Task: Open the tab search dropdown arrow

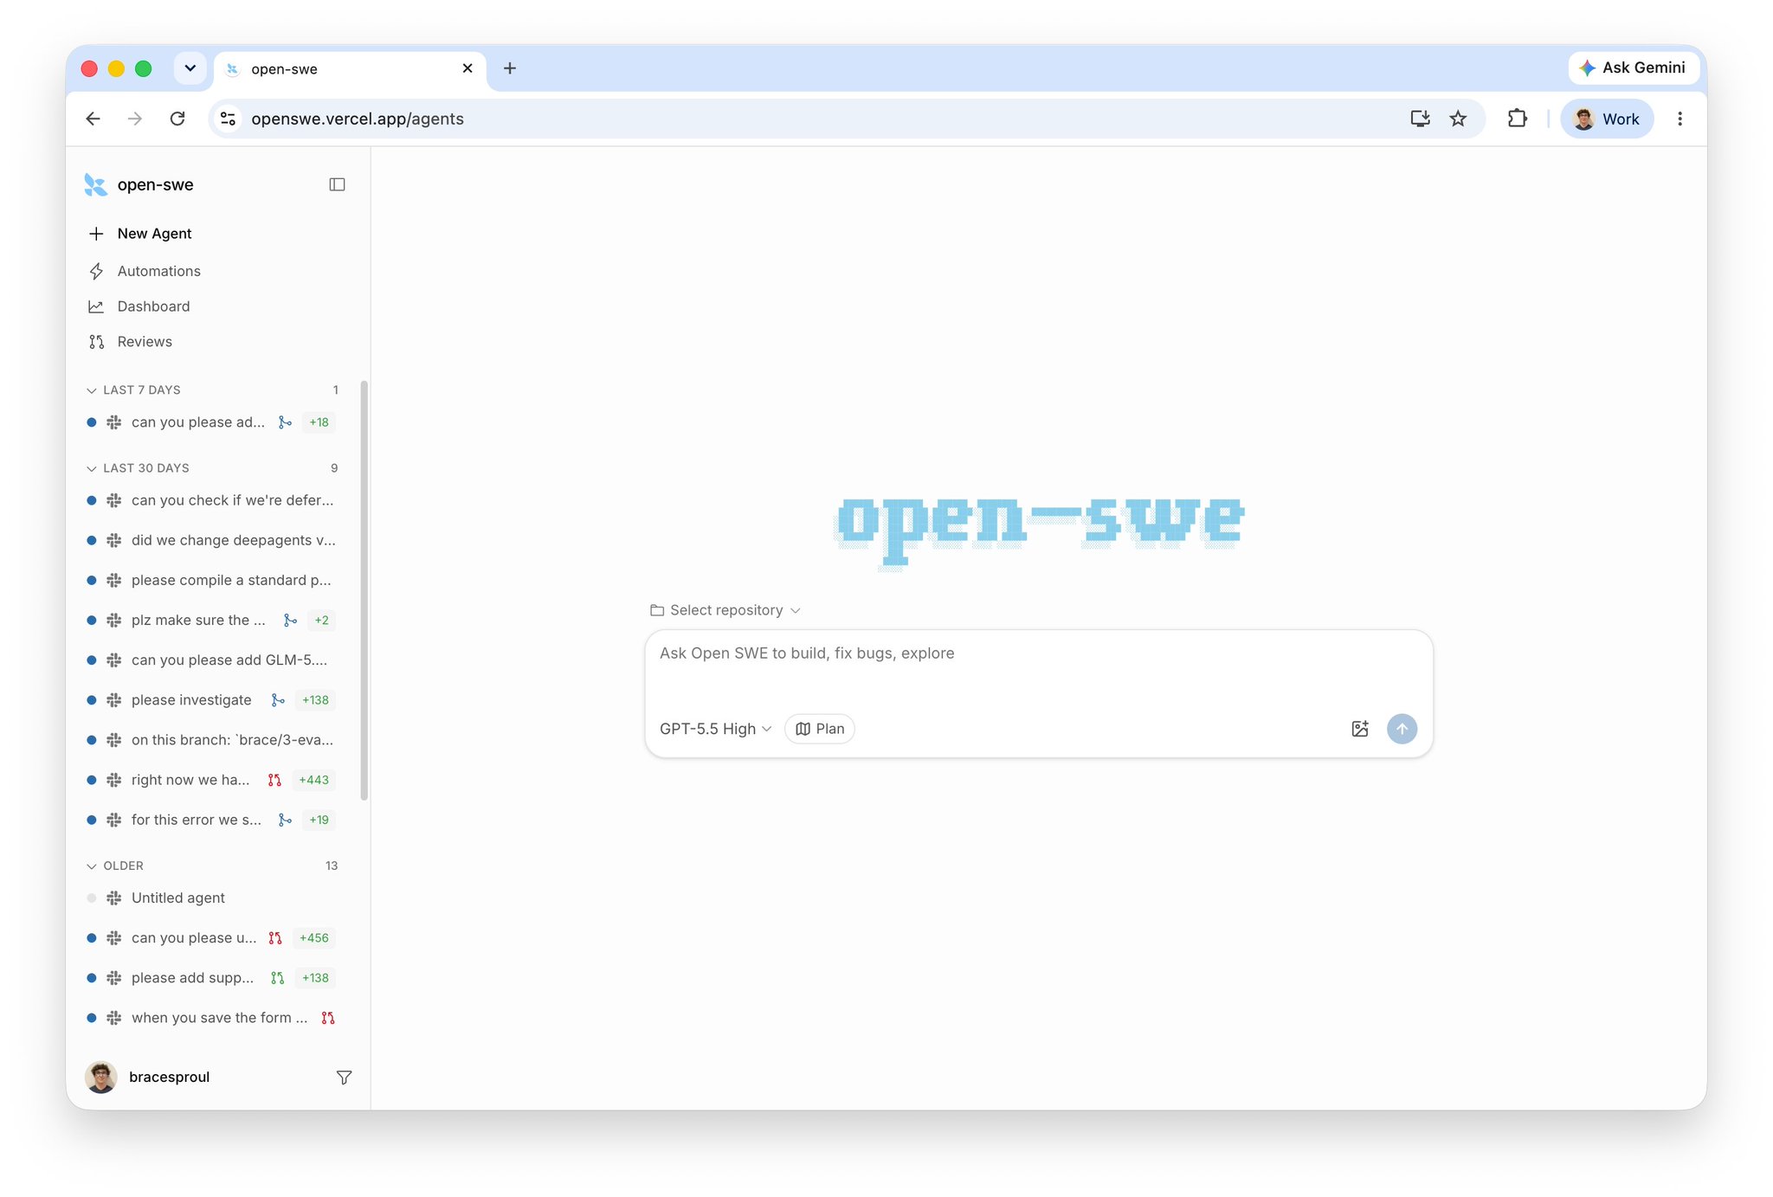Action: (x=190, y=68)
